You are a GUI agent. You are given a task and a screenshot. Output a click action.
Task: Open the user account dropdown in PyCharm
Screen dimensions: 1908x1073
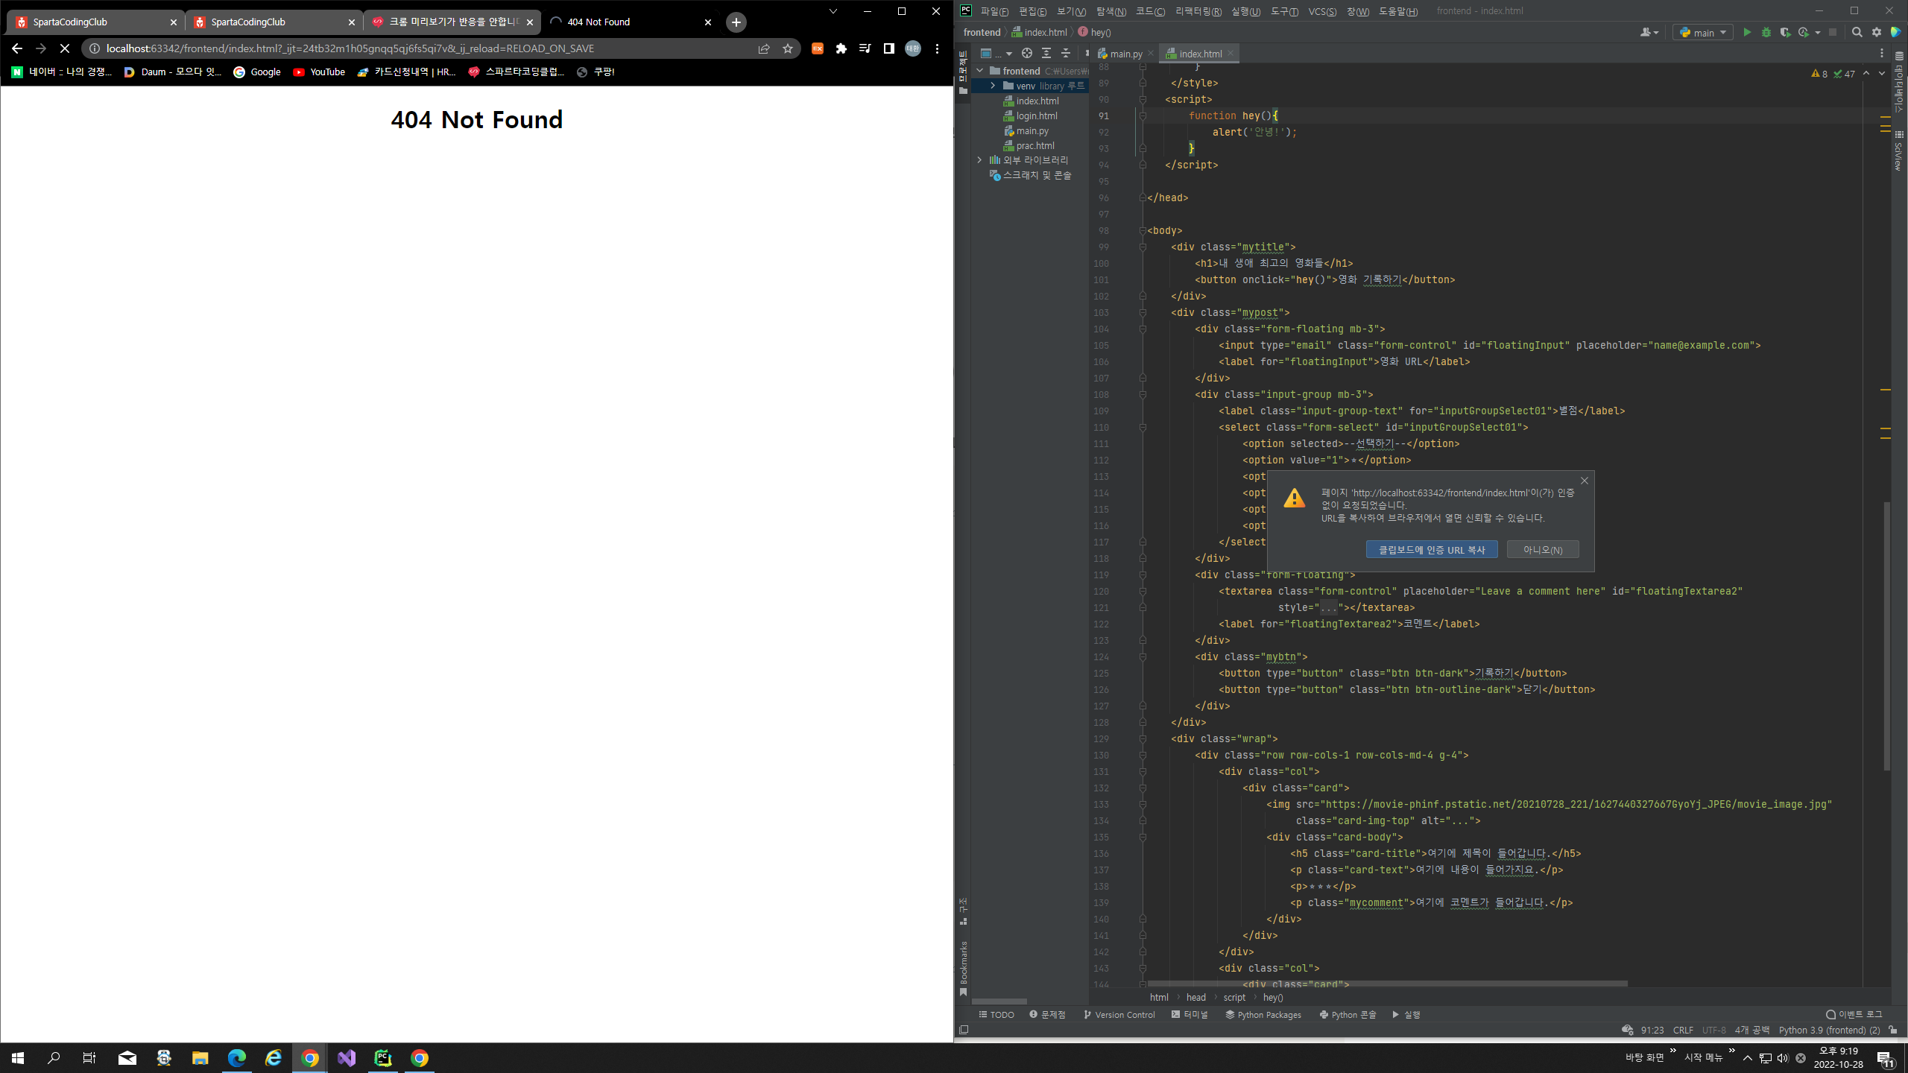[x=1649, y=32]
